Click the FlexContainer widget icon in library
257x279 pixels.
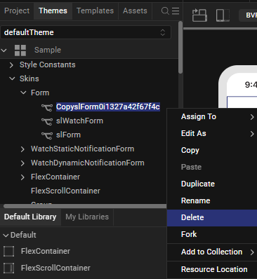click(8, 252)
